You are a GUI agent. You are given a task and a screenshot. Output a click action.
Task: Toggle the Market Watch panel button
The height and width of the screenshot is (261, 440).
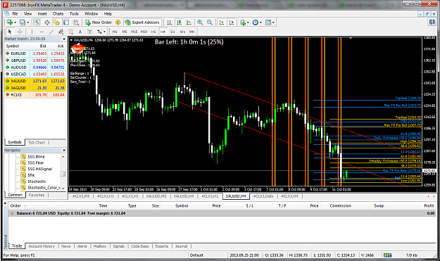coord(37,23)
